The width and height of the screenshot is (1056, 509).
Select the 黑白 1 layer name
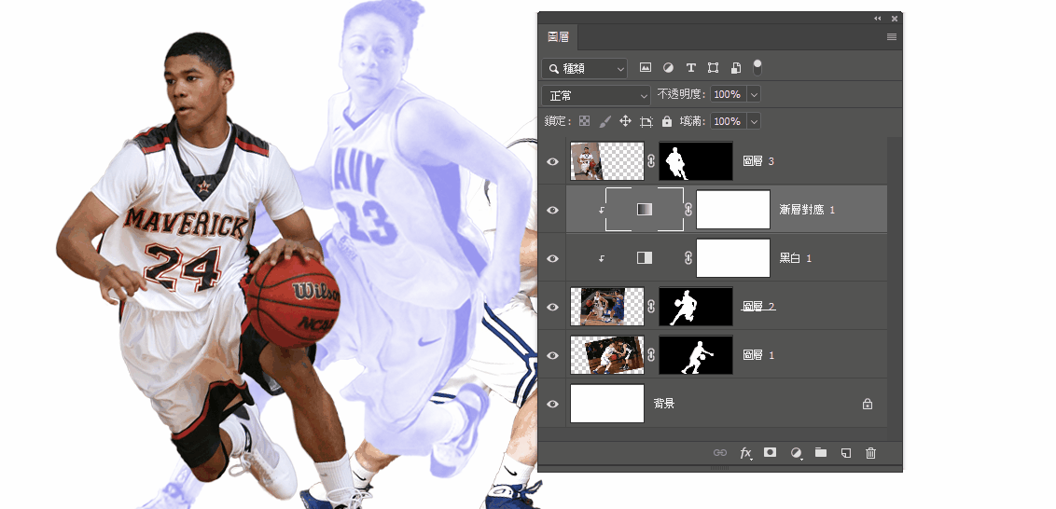click(796, 258)
